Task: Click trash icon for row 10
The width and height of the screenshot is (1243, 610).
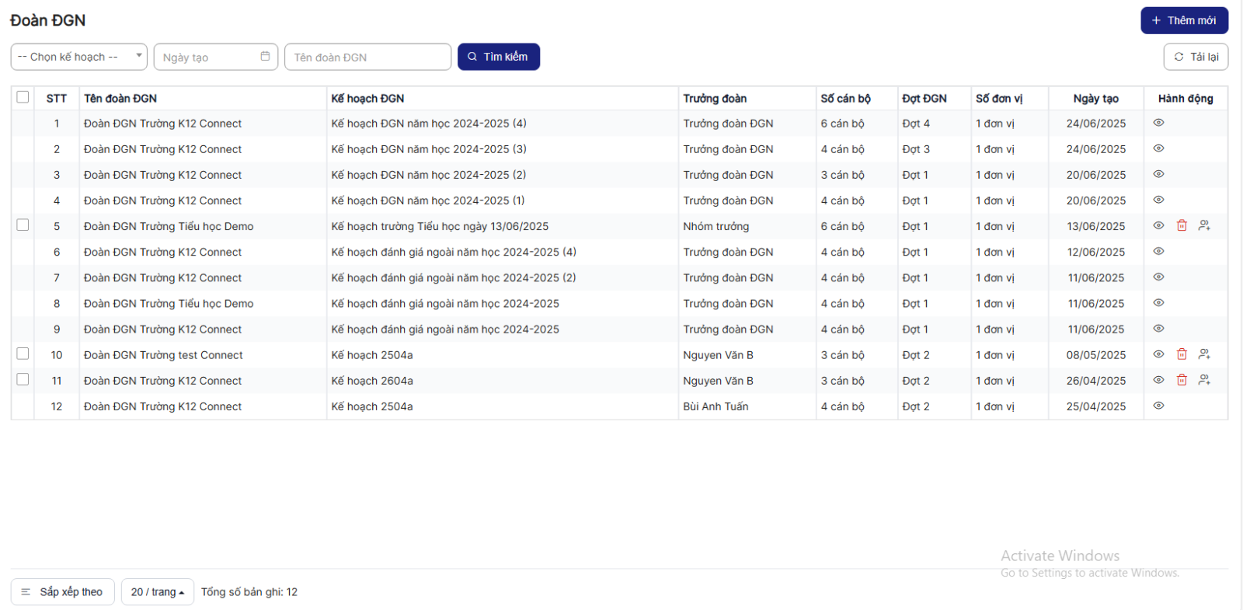Action: tap(1182, 354)
